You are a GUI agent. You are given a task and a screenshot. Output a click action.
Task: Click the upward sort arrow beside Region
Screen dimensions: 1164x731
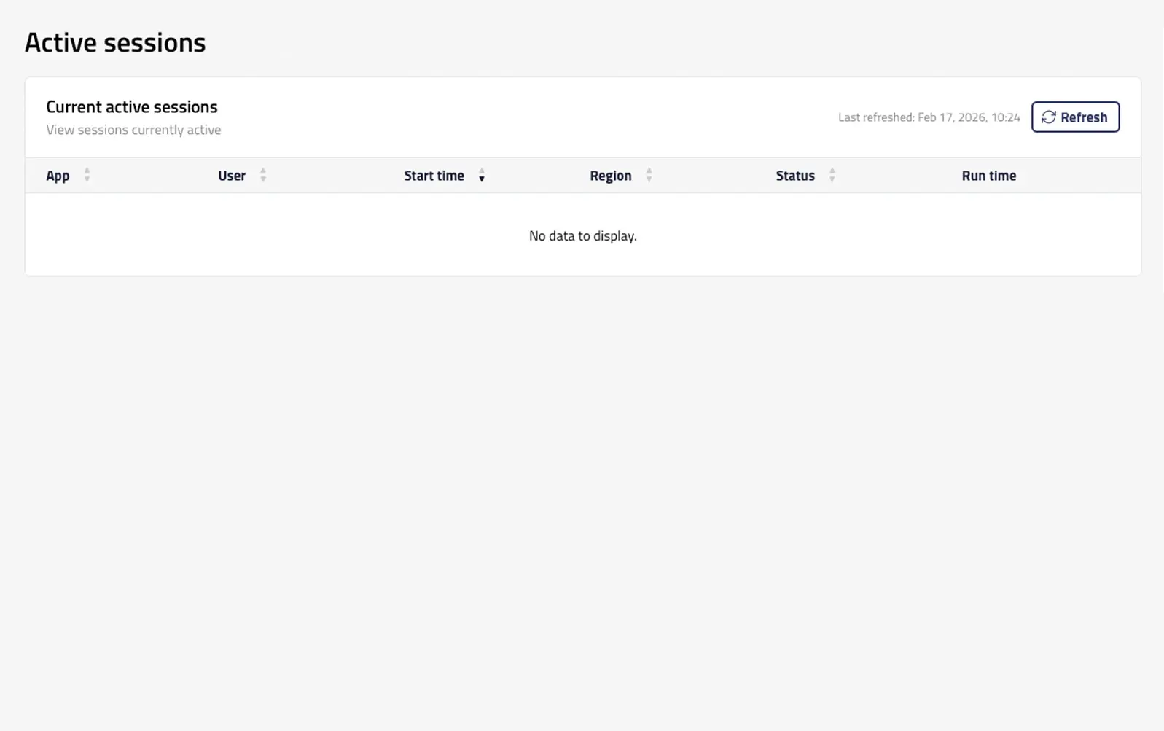click(649, 171)
